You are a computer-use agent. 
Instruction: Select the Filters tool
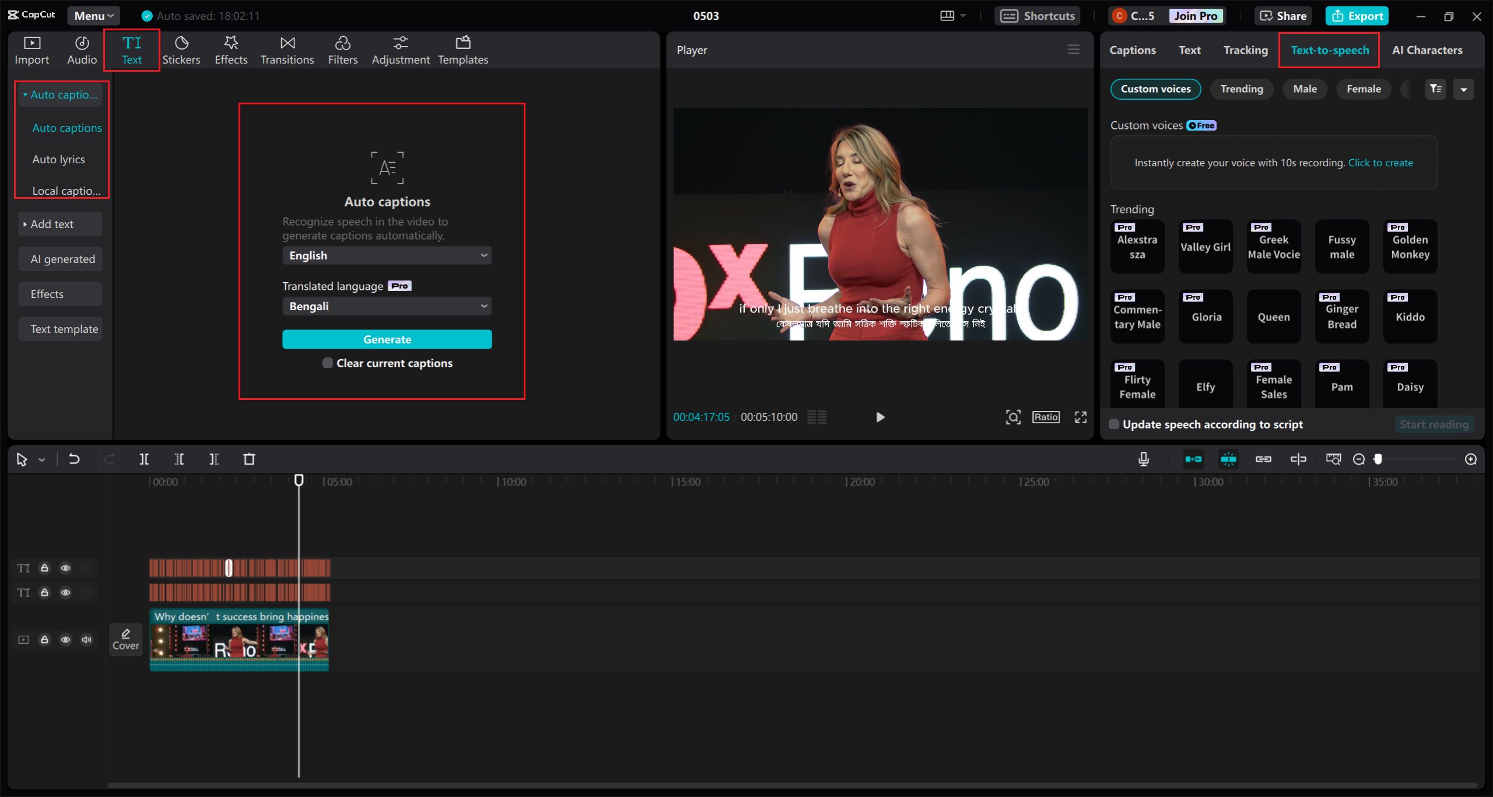[x=343, y=50]
